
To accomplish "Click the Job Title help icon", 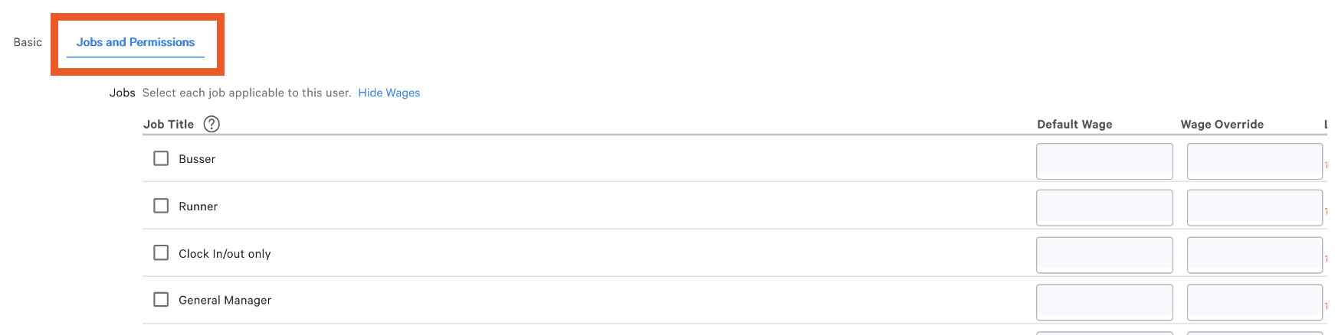I will pos(212,124).
